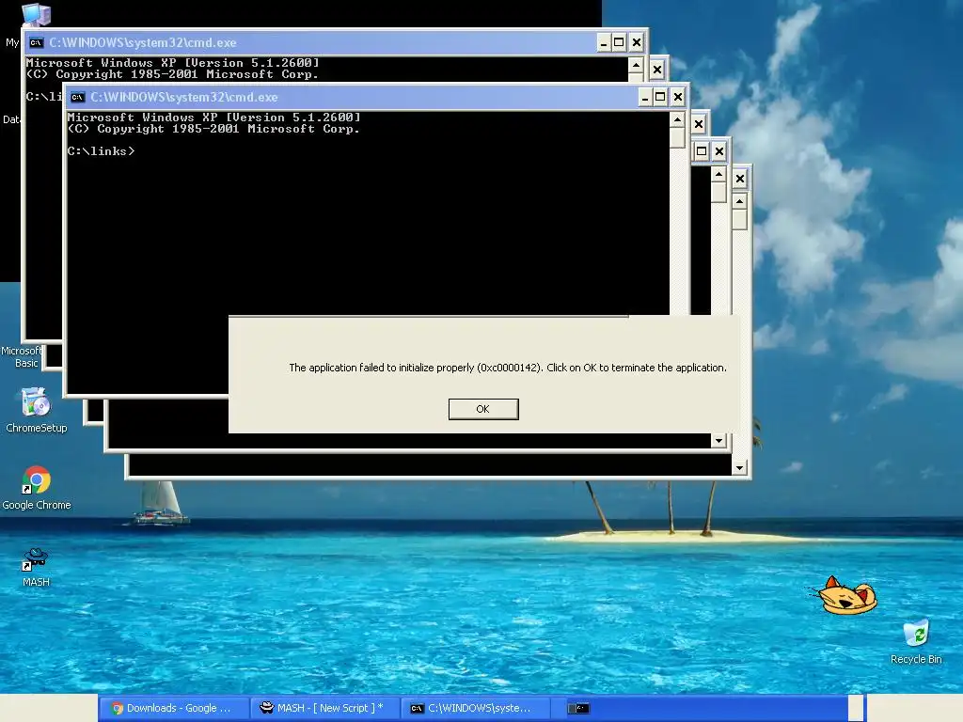Click scroll-up arrow of lowest cascaded console window
The height and width of the screenshot is (722, 963).
point(739,201)
